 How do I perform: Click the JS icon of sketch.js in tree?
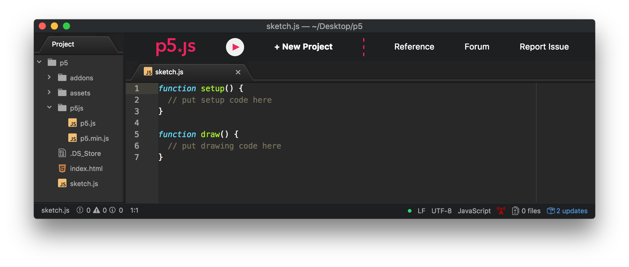62,183
